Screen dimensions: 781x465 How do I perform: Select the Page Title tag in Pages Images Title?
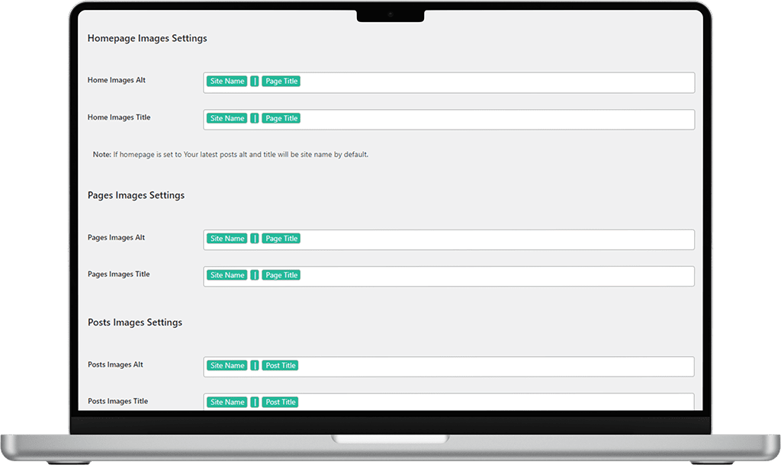click(281, 274)
